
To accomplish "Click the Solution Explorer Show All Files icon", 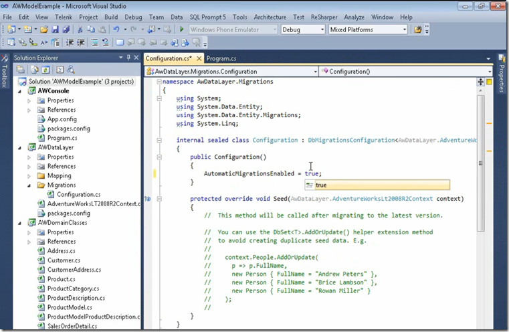I will point(34,70).
